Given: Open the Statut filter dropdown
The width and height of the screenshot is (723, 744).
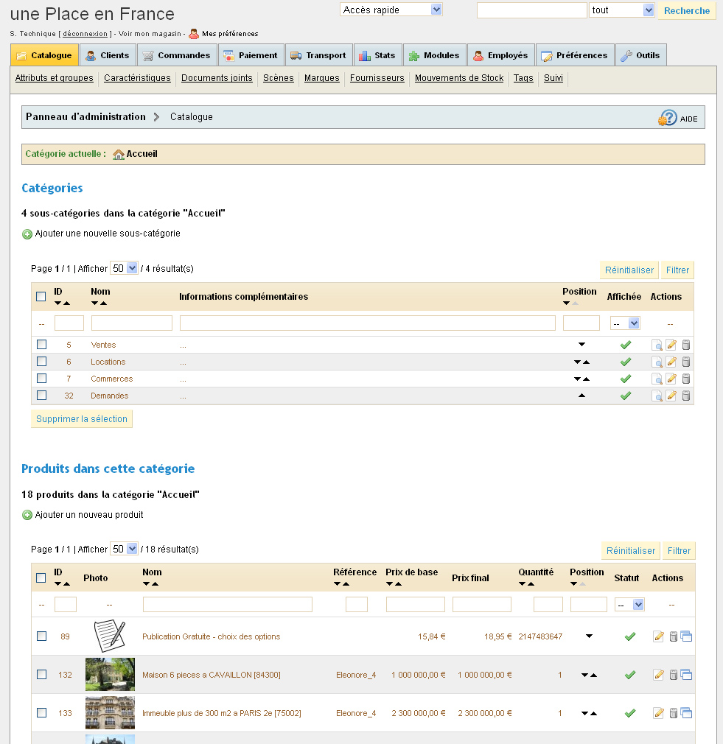Looking at the screenshot, I should point(629,605).
